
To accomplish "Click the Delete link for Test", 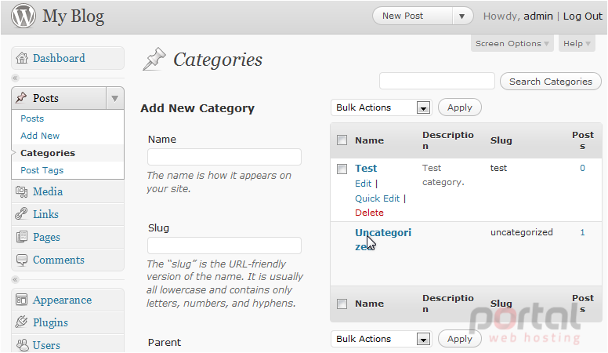I will pos(369,213).
